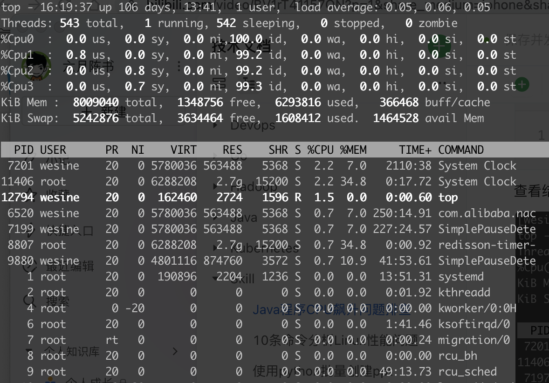Viewport: 549px width, 383px height.
Task: Click the rcu_sched command name
Action: click(x=467, y=371)
